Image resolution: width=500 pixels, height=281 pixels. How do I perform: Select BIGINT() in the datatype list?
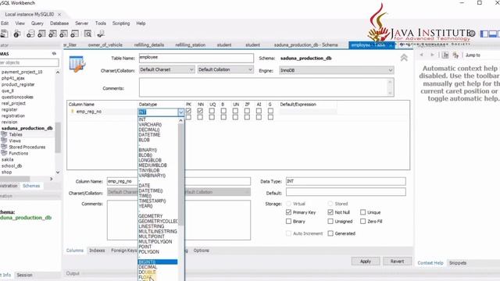pyautogui.click(x=158, y=262)
